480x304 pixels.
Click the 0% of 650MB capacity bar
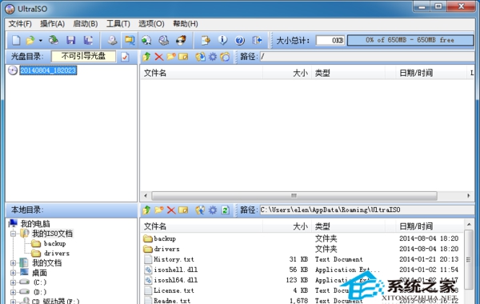point(410,40)
